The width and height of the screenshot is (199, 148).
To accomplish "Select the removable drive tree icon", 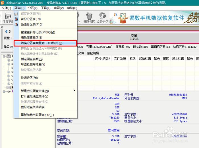I will click(9, 91).
